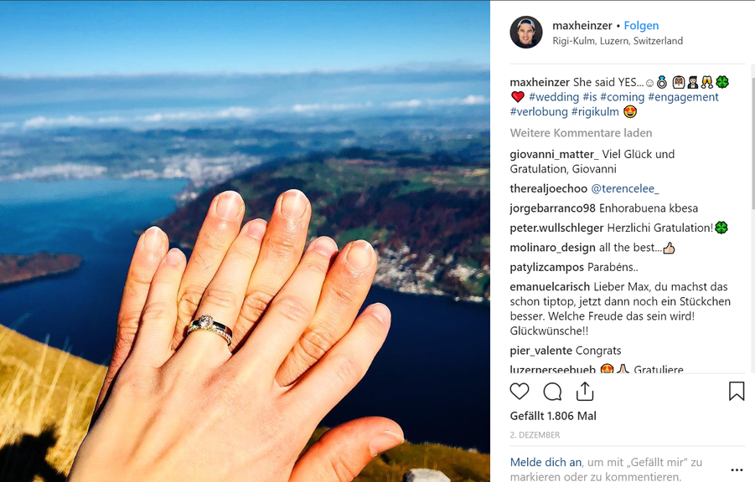Open Rigi-Kulm, Luzern, Switzerland location
The width and height of the screenshot is (755, 482).
coord(618,41)
